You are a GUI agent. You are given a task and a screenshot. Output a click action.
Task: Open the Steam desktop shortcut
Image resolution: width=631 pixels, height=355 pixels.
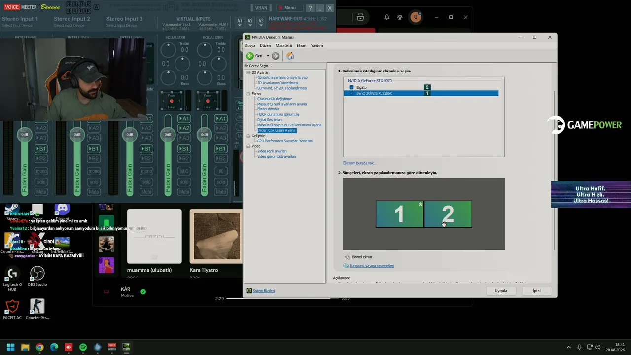tap(12, 212)
